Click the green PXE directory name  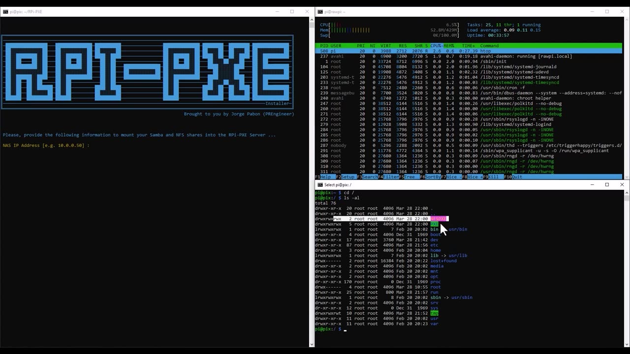tap(434, 224)
